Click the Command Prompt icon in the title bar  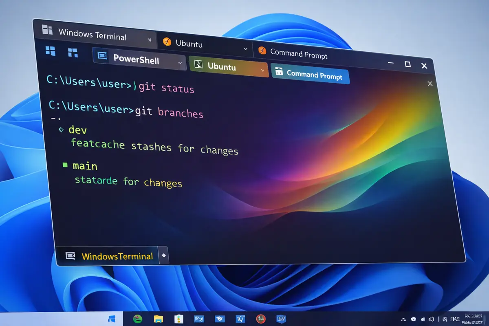point(263,51)
